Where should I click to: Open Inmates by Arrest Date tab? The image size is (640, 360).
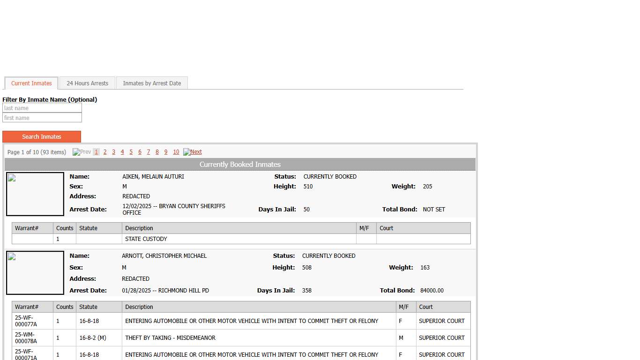click(x=152, y=83)
